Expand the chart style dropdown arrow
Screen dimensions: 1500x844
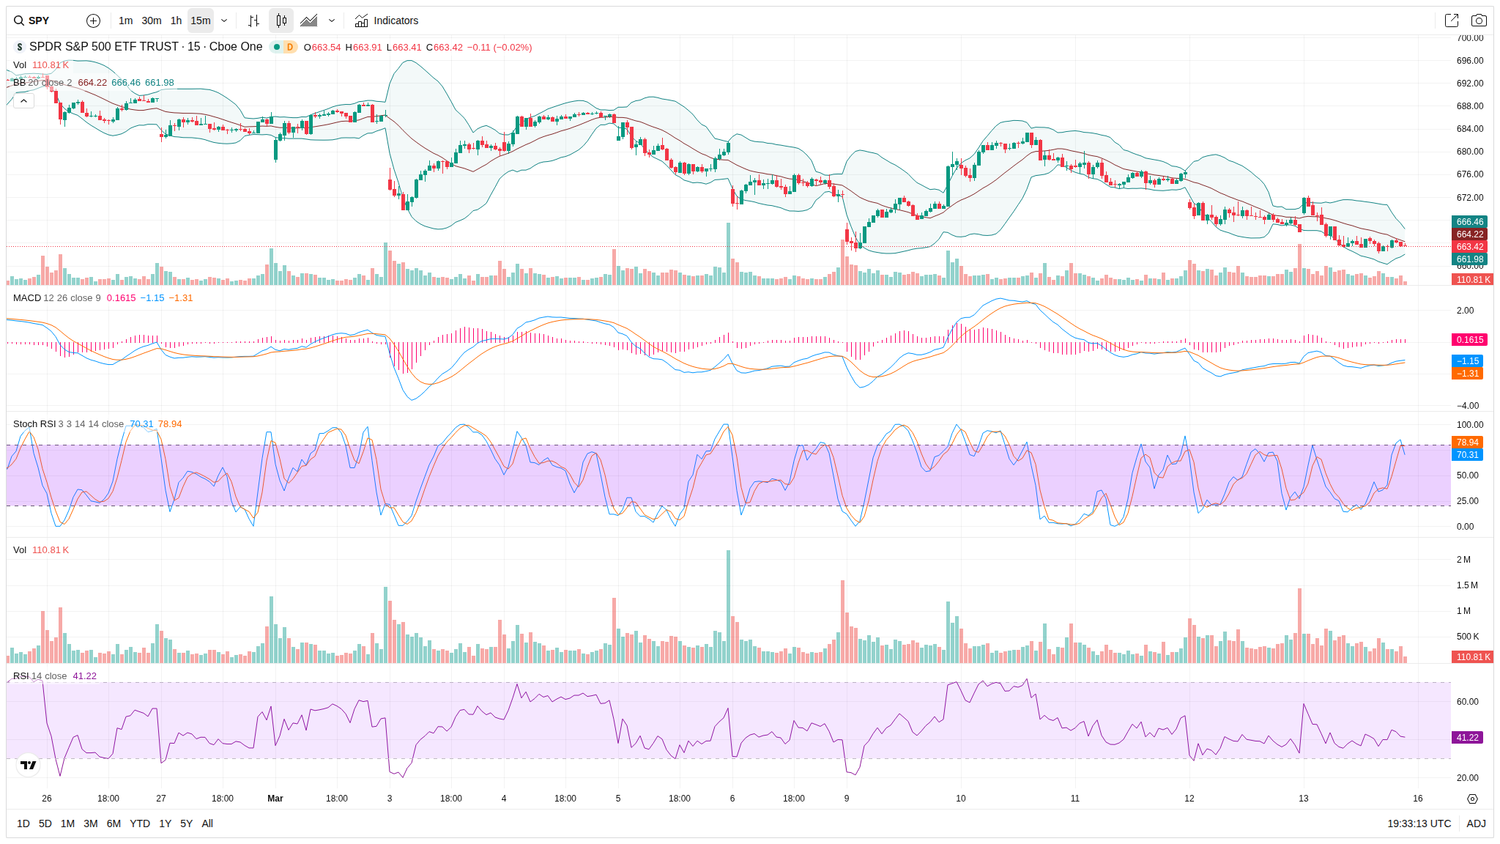click(332, 21)
